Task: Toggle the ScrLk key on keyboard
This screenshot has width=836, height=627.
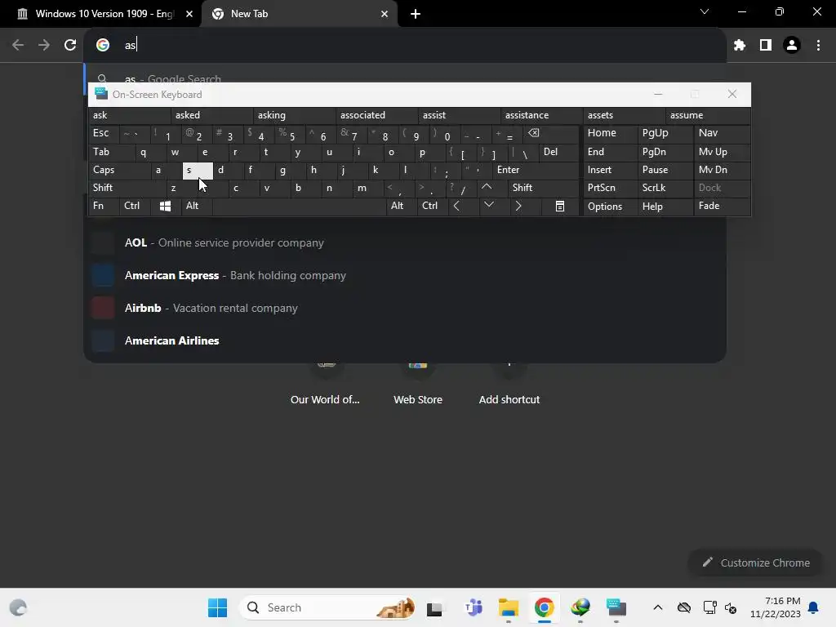Action: [665, 188]
